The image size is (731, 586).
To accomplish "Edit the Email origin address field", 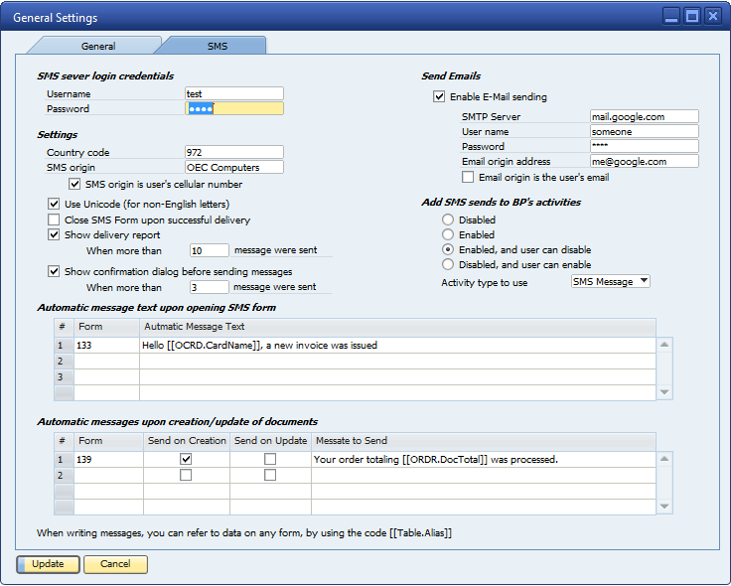I will point(645,161).
